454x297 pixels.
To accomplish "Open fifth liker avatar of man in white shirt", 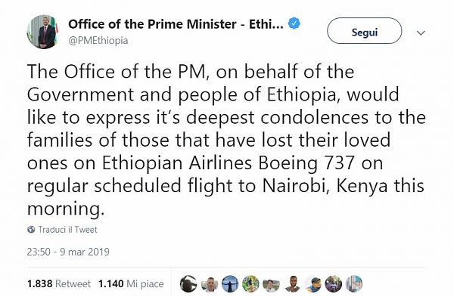I will point(272,283).
